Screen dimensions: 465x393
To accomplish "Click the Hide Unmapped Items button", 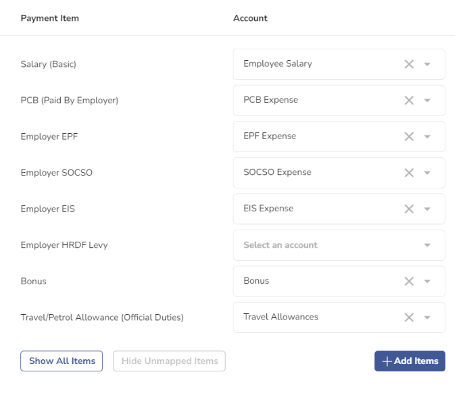I will (170, 361).
